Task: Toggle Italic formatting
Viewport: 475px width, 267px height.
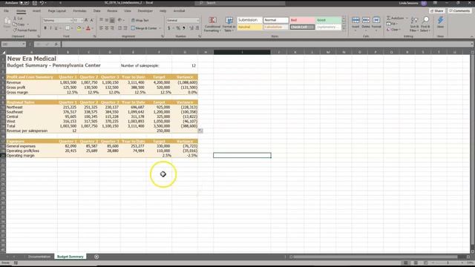Action: coord(50,28)
